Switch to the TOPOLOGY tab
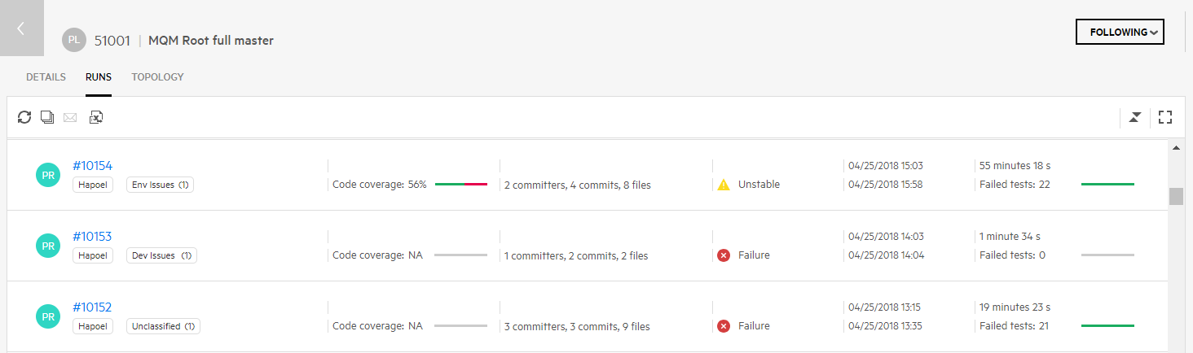 pyautogui.click(x=157, y=77)
